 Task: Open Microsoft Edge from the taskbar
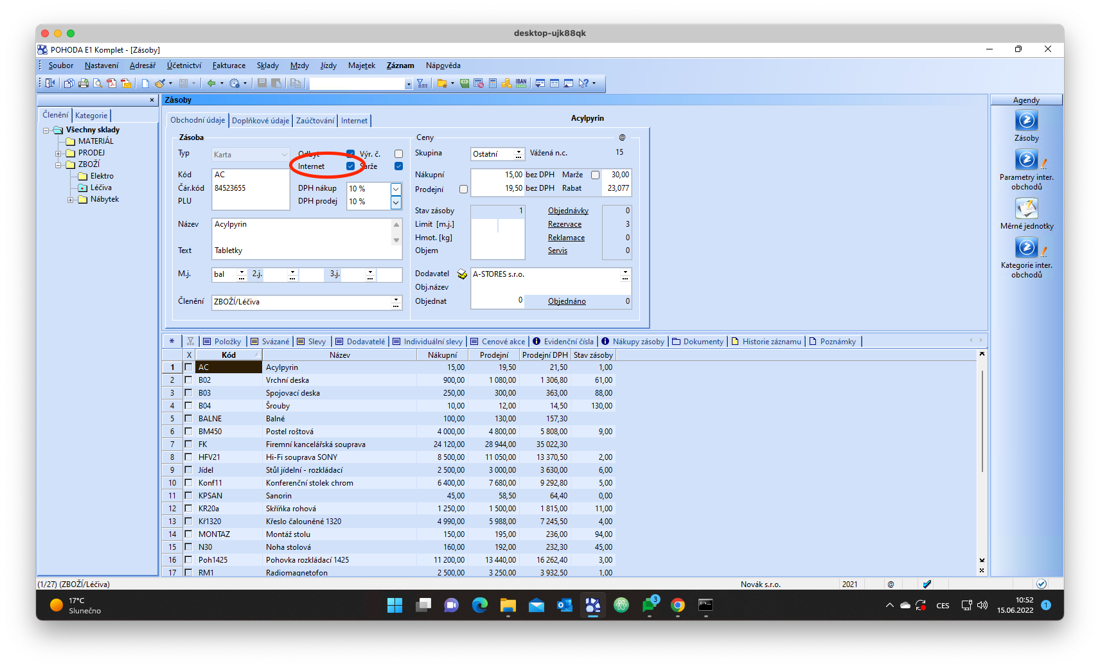479,605
